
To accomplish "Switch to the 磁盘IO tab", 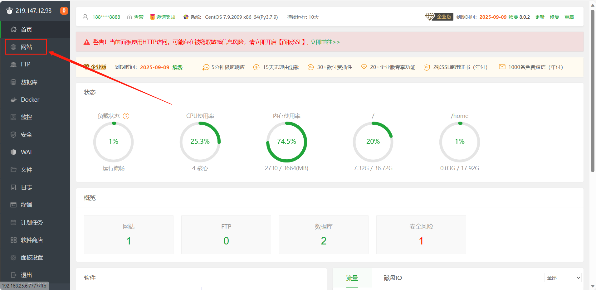I will [393, 278].
